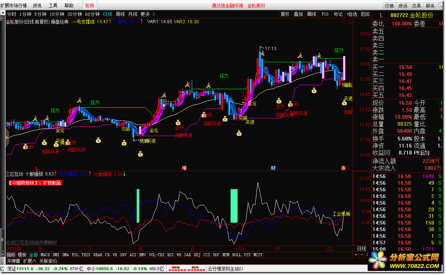446x275 pixels.
Task: Click the 净流入额 2239万 row
Action: (407, 161)
